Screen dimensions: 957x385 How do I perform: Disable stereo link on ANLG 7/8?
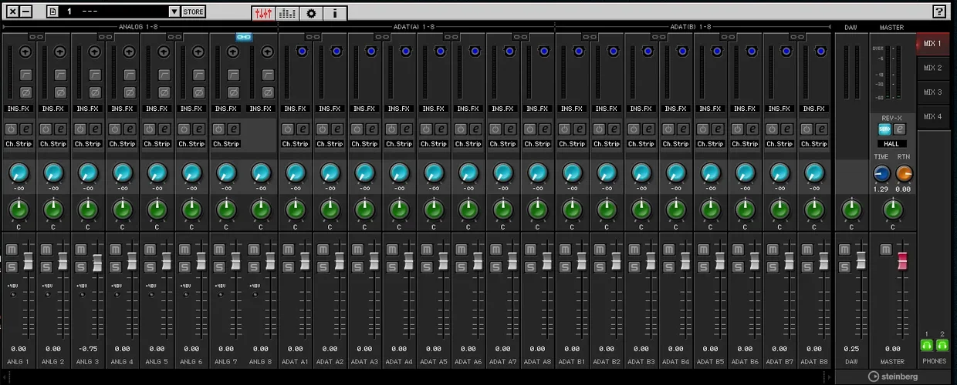243,37
